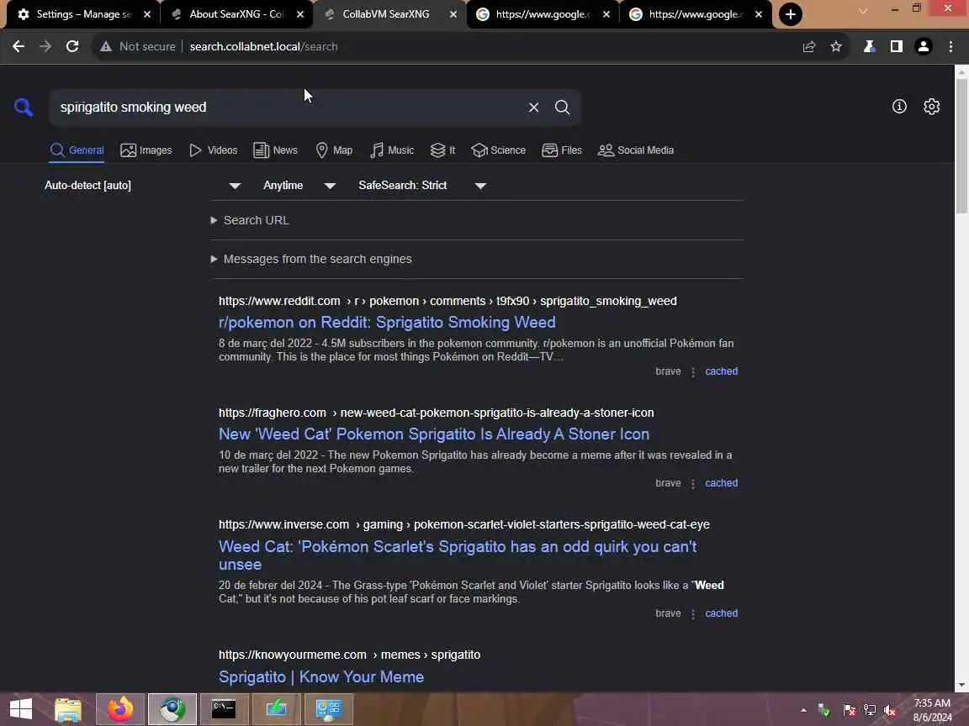Switch to the Images category
Image resolution: width=969 pixels, height=726 pixels.
click(146, 150)
